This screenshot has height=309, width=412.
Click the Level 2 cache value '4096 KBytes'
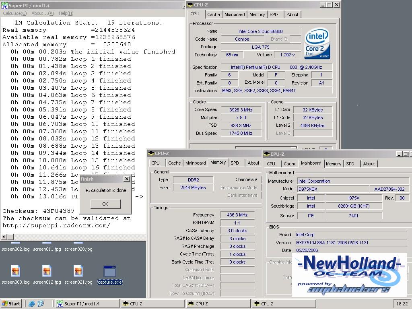coord(313,126)
